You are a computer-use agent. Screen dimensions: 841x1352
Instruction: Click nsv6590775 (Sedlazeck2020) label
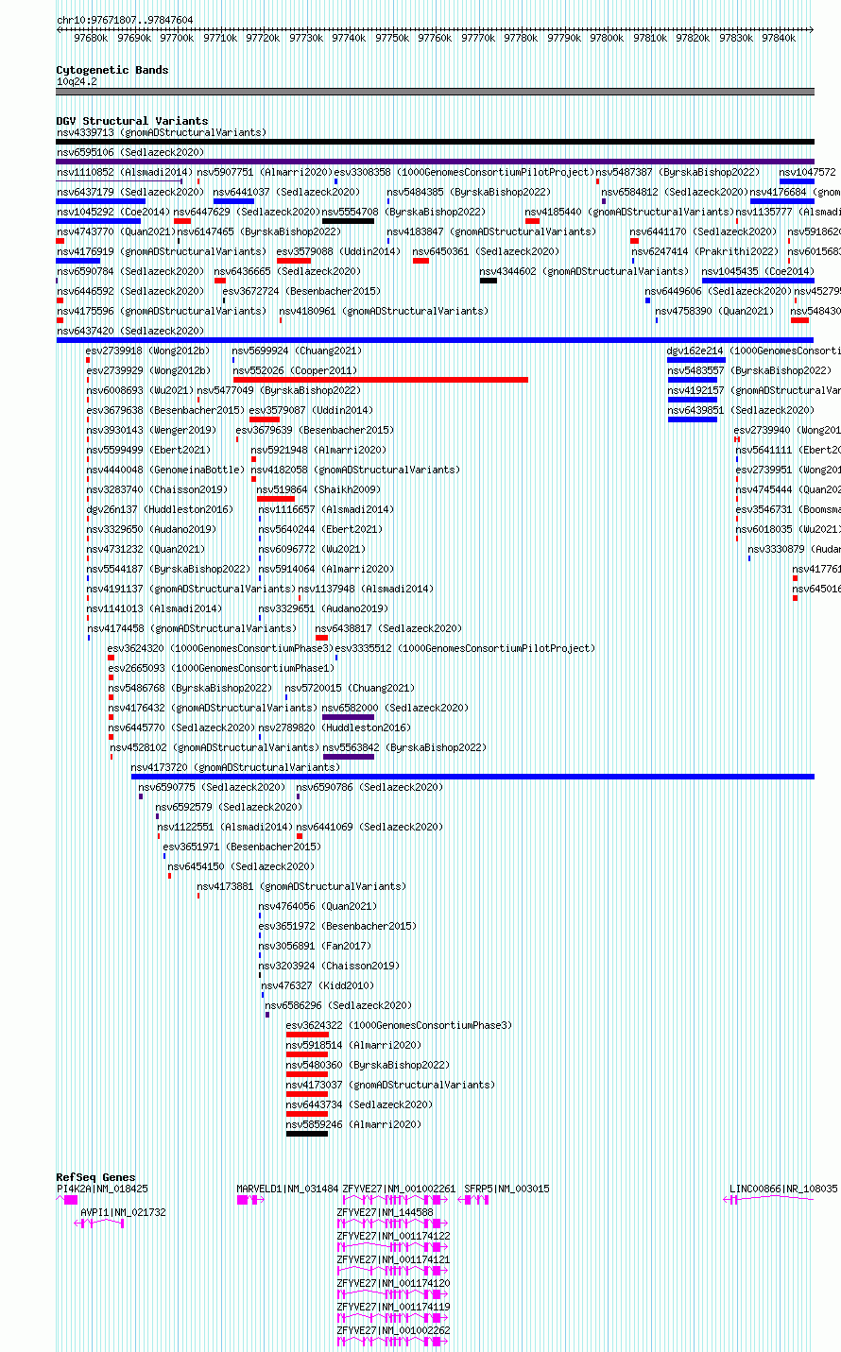point(212,787)
